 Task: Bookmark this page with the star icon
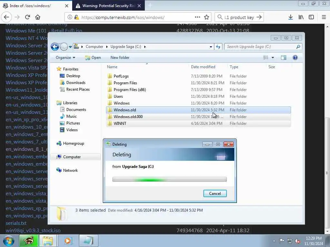point(207,17)
